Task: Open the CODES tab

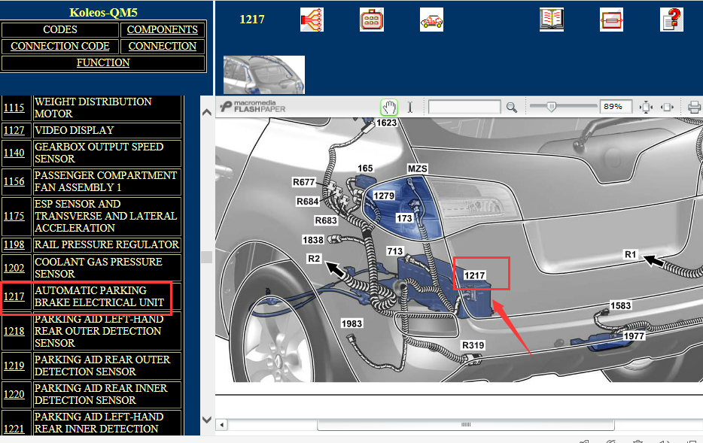Action: pos(60,29)
